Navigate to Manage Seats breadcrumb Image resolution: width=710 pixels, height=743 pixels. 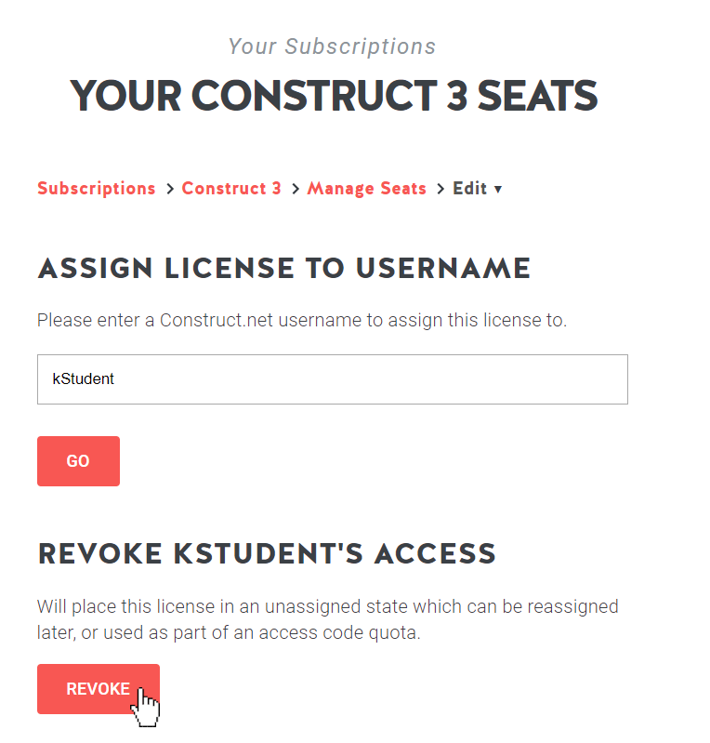[366, 189]
